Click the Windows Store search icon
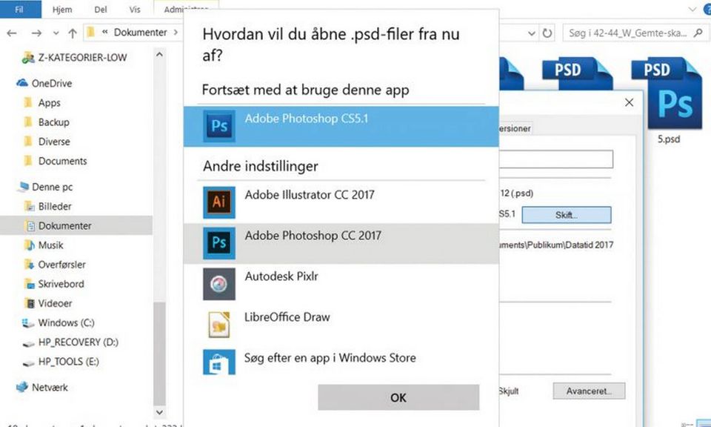The width and height of the screenshot is (711, 427). 219,363
